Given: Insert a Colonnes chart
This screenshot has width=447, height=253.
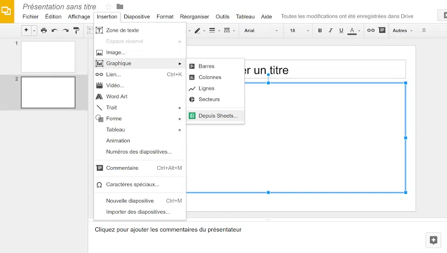Looking at the screenshot, I should (216, 77).
